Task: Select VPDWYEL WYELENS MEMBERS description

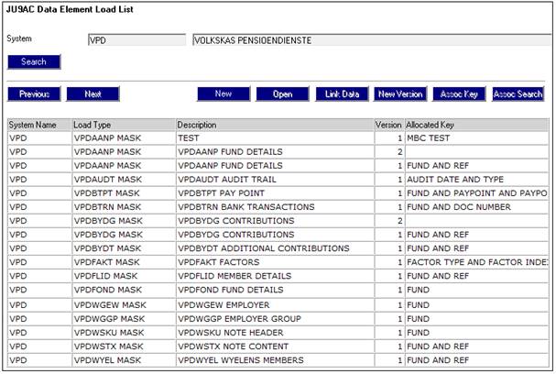Action: pyautogui.click(x=275, y=360)
